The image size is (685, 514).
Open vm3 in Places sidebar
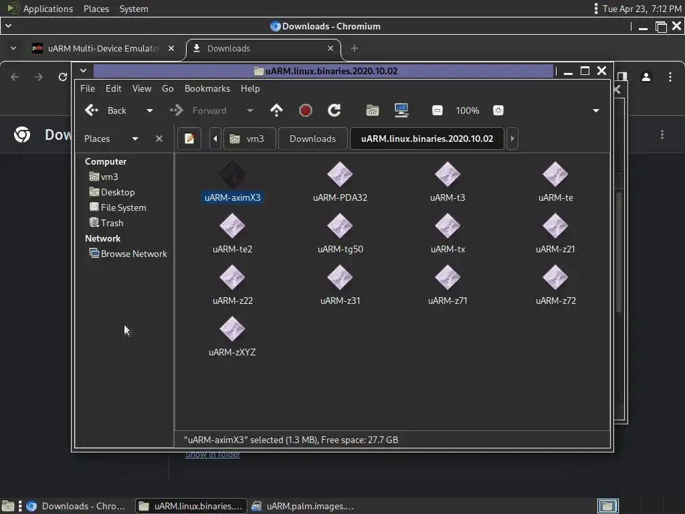point(104,177)
